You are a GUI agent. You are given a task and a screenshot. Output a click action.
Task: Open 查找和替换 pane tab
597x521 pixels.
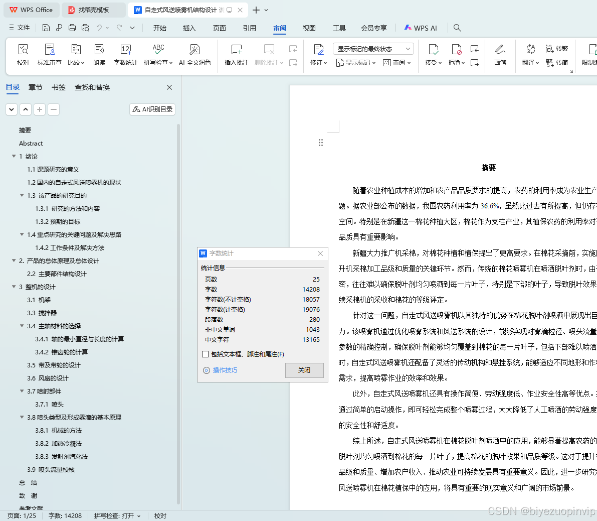tap(92, 87)
